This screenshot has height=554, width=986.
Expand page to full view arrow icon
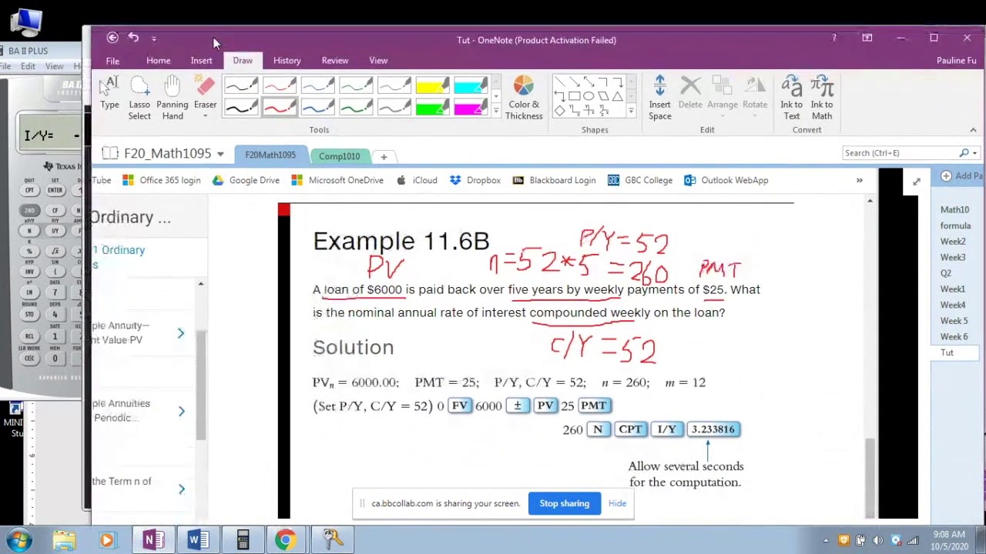(916, 182)
